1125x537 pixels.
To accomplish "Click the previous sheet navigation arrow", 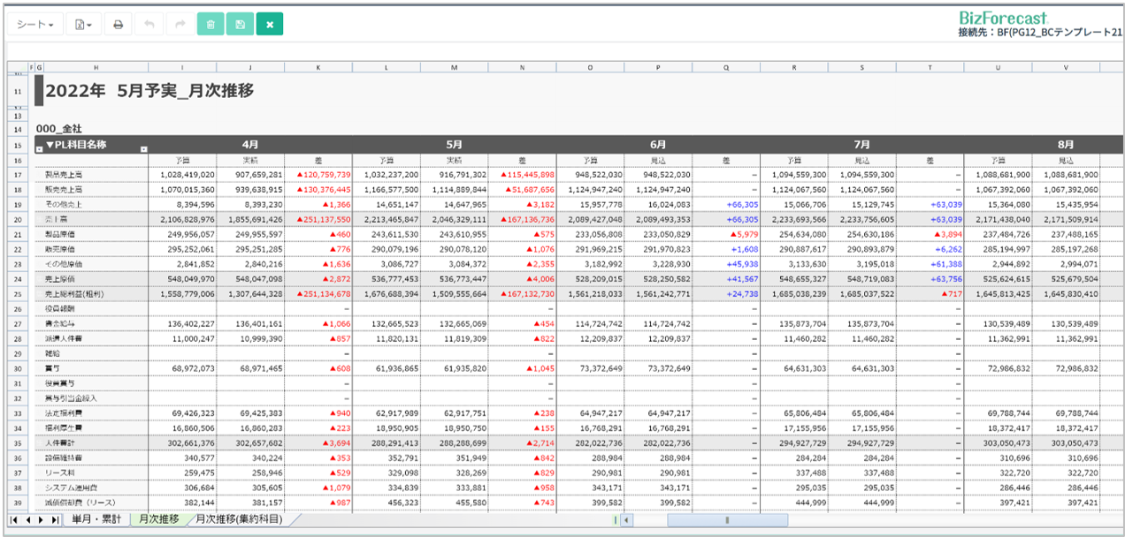I will (x=27, y=520).
